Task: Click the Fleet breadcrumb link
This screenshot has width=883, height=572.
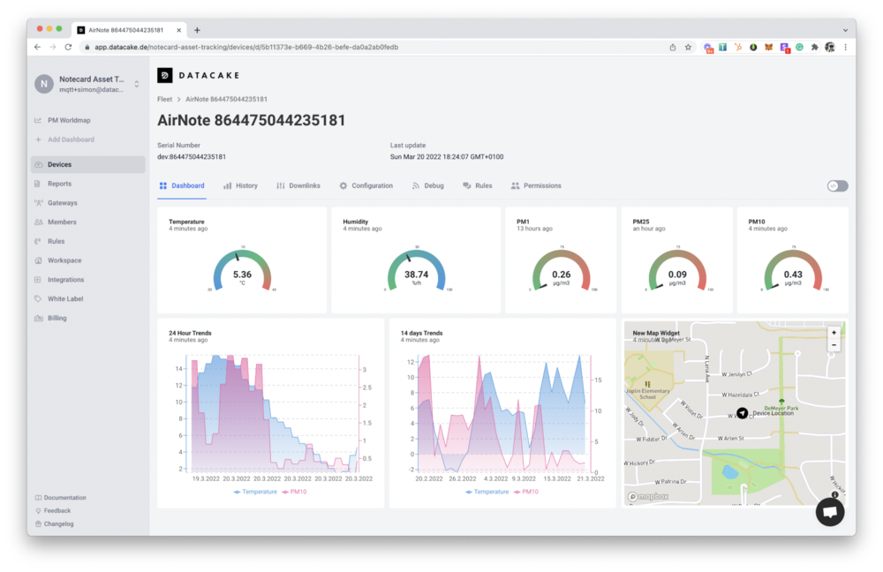Action: 164,100
